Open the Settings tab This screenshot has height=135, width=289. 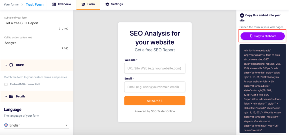coord(114,4)
